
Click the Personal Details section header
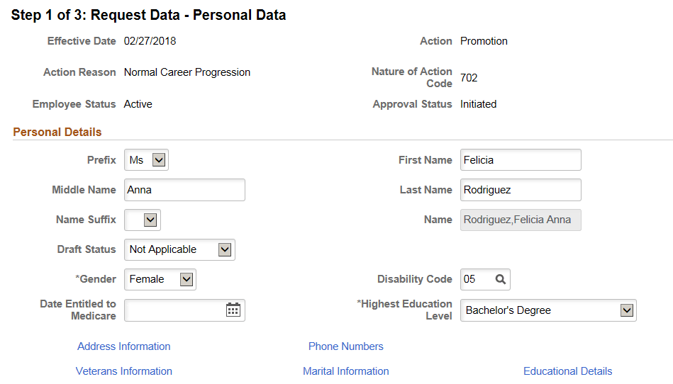coord(57,132)
